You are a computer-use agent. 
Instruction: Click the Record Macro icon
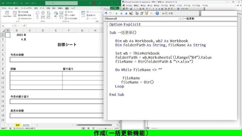coord(23,12)
